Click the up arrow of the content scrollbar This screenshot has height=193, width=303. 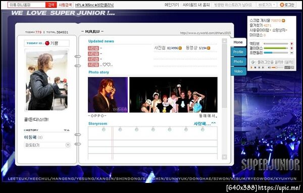point(224,41)
